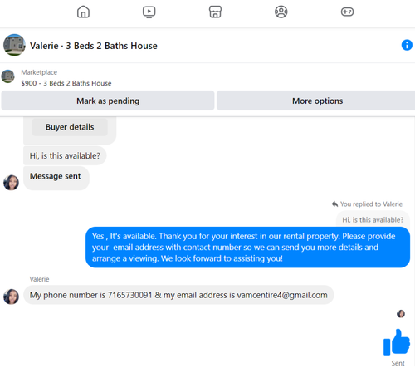
Task: View Buyer details
Action: pyautogui.click(x=70, y=127)
